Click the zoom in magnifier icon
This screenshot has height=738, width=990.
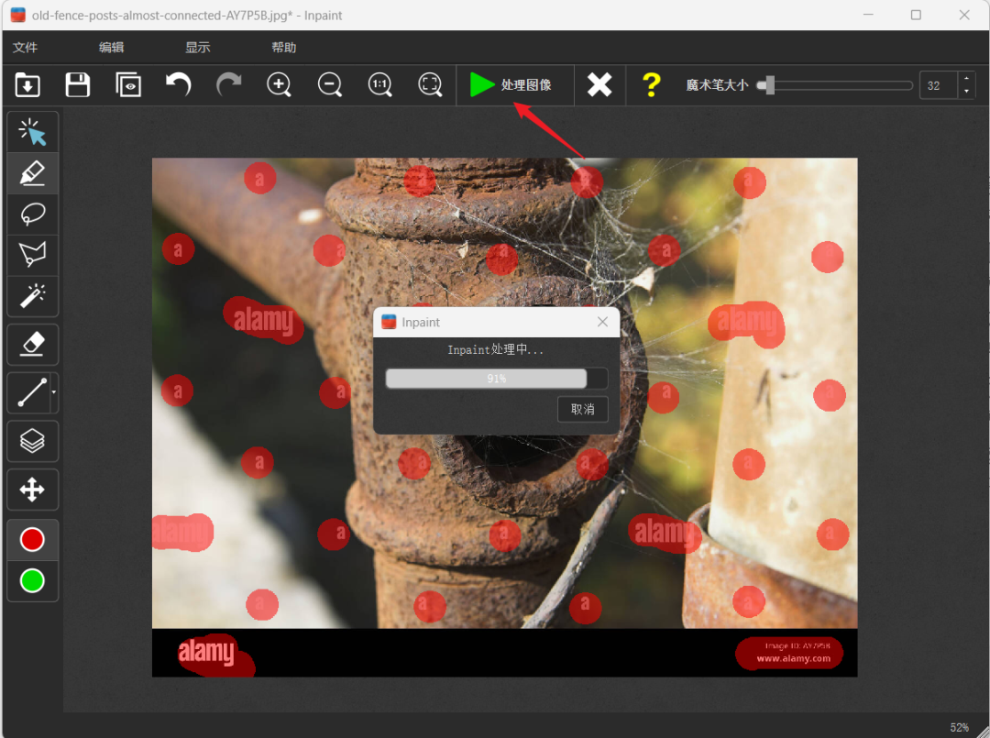[x=279, y=85]
